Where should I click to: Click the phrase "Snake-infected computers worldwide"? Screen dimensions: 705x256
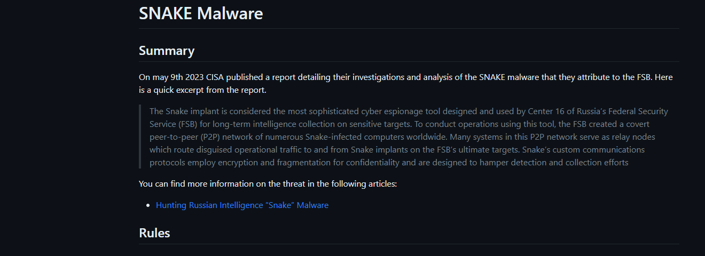pyautogui.click(x=362, y=137)
